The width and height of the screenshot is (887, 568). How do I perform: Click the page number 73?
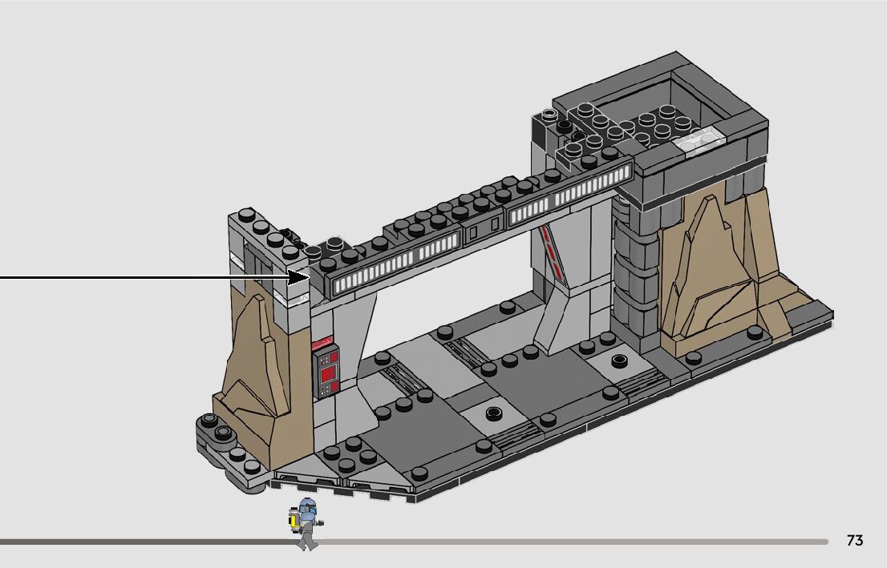click(855, 541)
